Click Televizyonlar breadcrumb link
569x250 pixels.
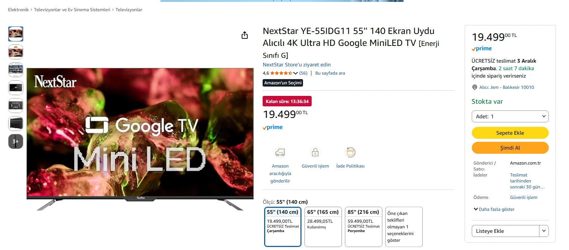(129, 10)
